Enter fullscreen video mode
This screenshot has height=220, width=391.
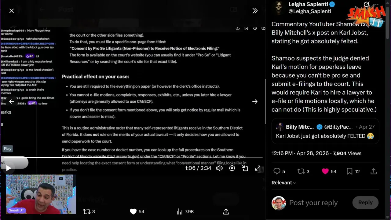258,168
